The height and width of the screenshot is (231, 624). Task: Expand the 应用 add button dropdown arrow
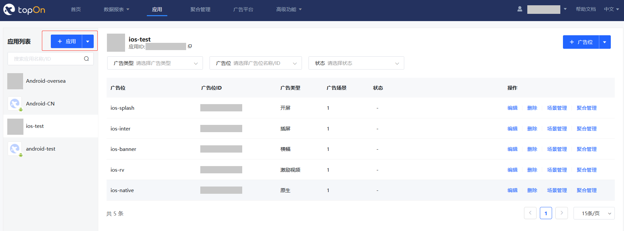[x=88, y=42]
